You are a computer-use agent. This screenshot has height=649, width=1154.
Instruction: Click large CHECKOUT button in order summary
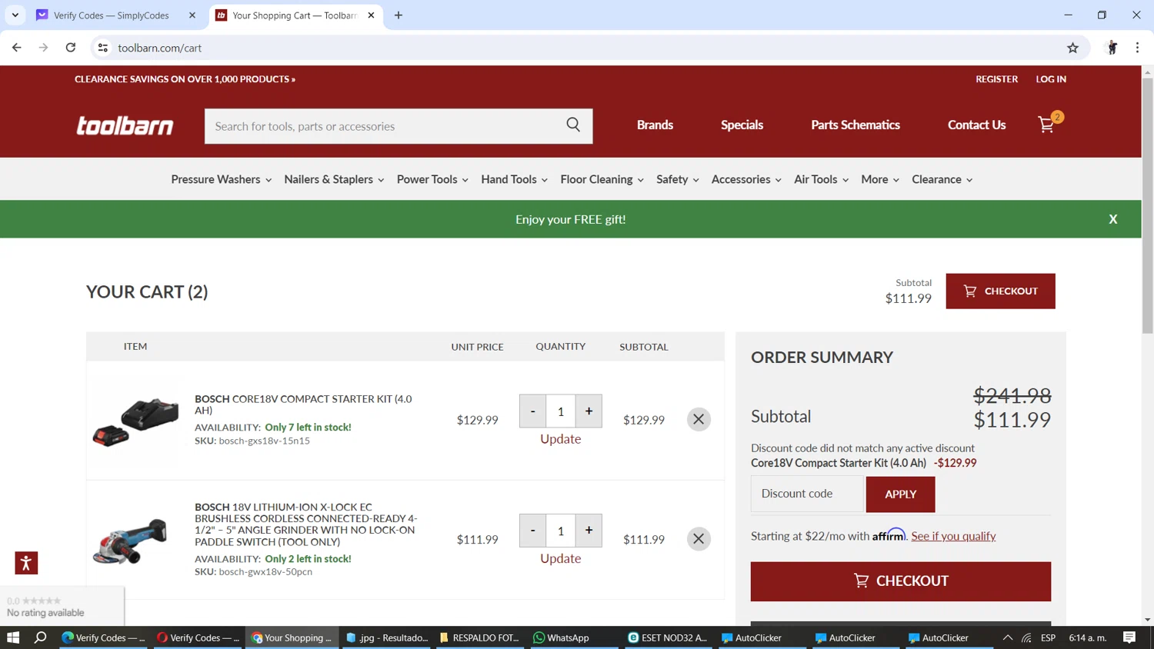(x=901, y=581)
